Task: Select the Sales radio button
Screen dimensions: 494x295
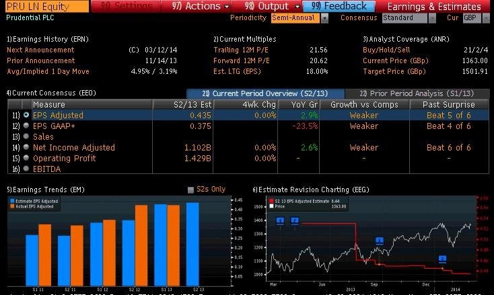Action: click(x=26, y=136)
